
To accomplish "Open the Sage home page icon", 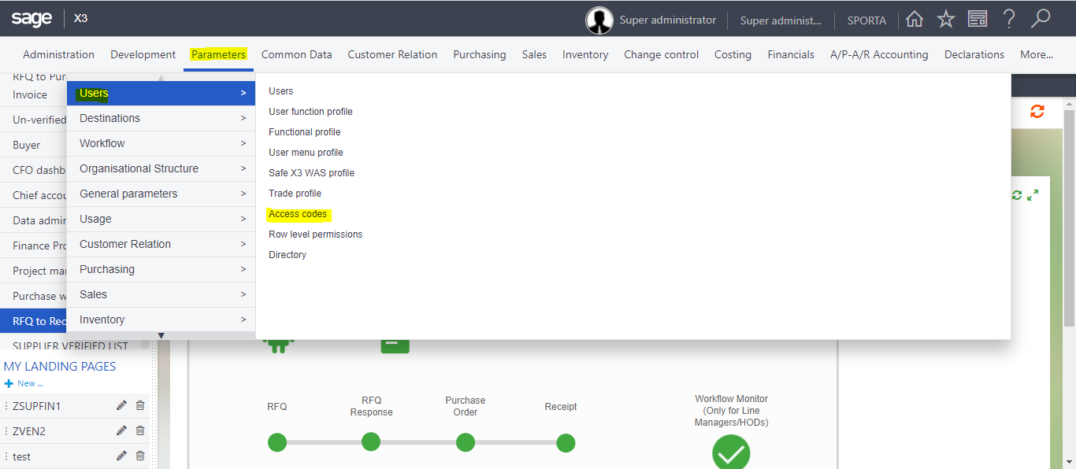I will [x=914, y=20].
